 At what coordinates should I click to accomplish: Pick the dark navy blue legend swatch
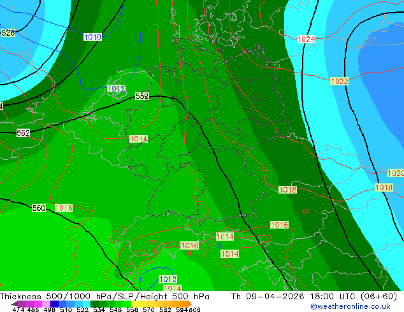pyautogui.click(x=54, y=304)
